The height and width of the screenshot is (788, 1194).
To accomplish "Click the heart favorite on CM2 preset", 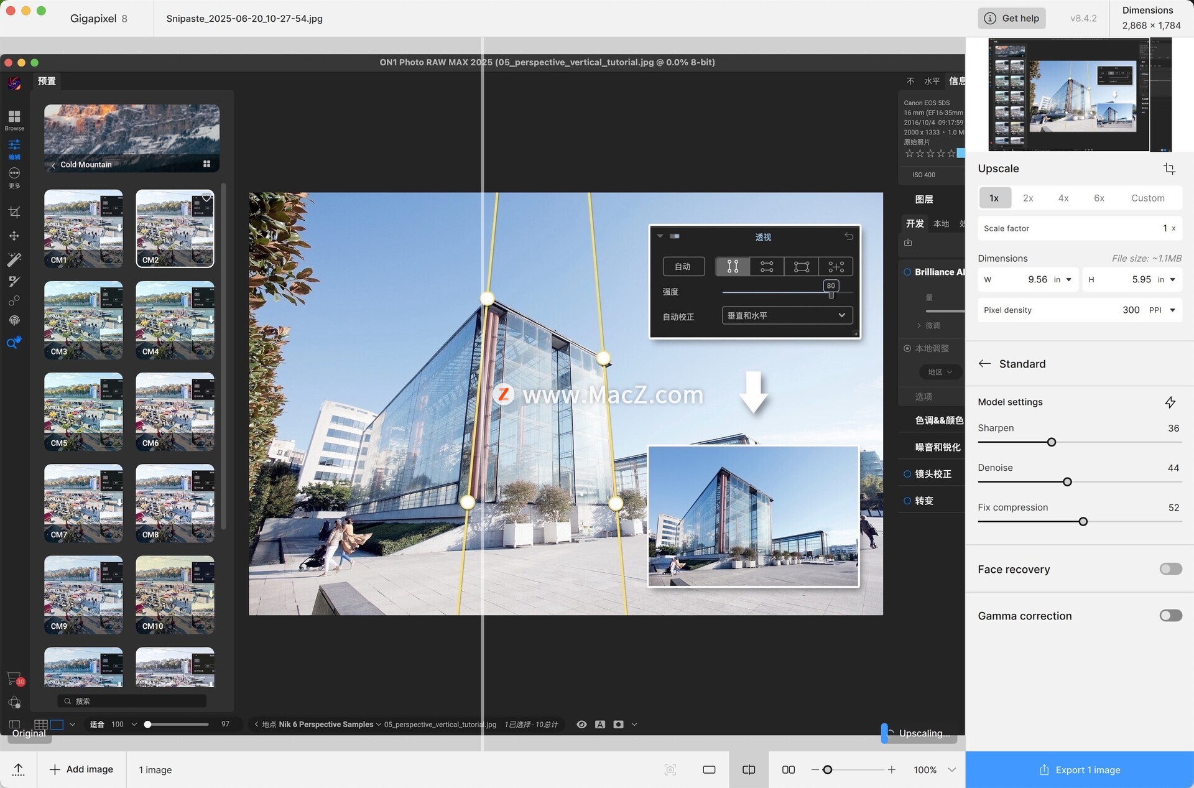I will coord(206,198).
